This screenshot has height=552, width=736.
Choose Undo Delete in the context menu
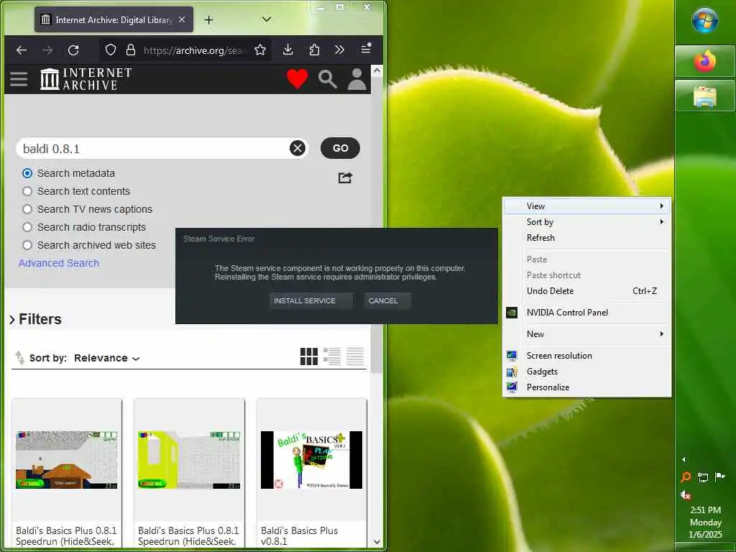tap(586, 291)
